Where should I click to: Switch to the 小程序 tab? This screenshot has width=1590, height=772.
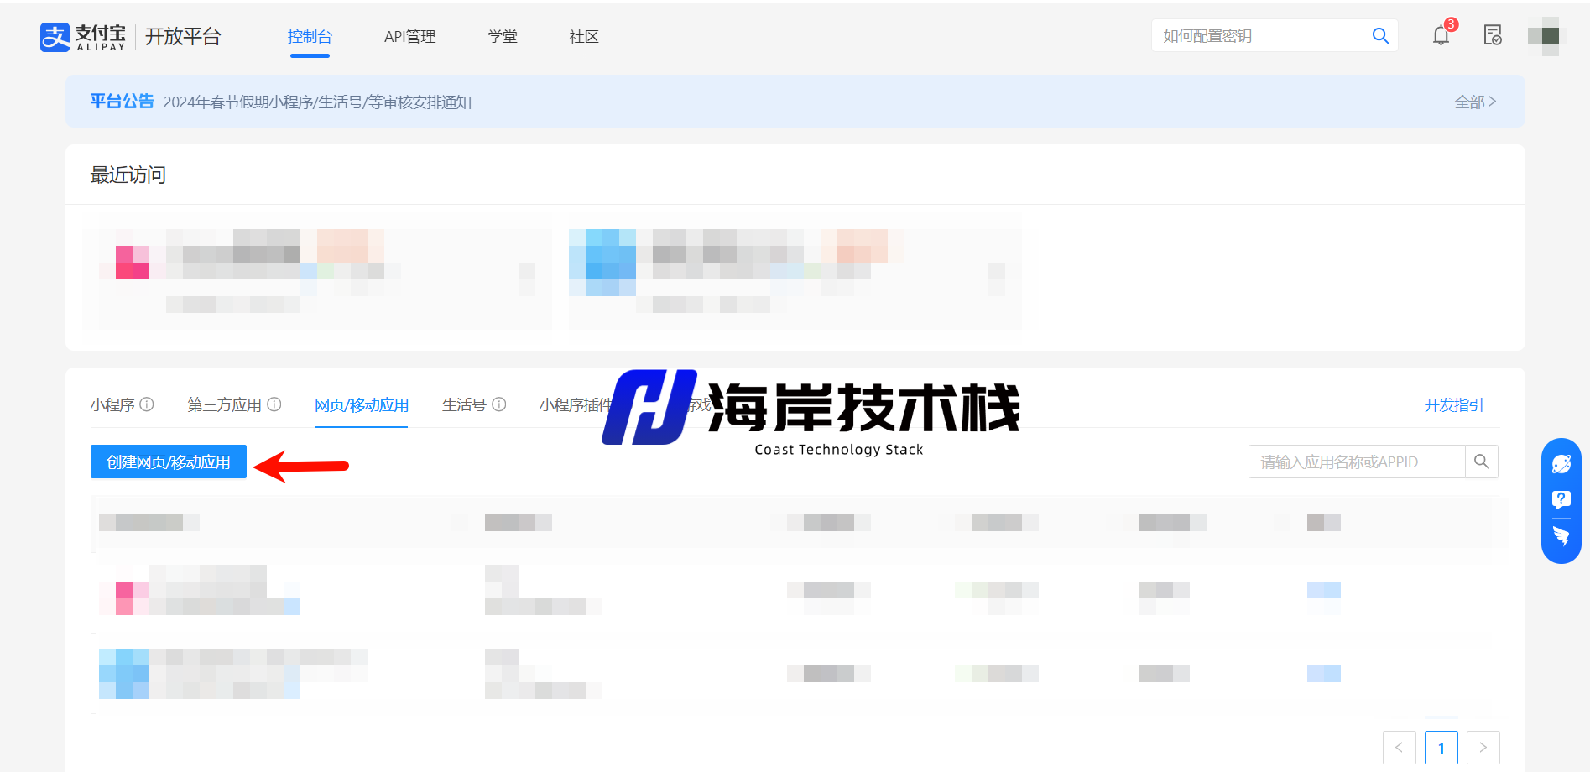[112, 405]
